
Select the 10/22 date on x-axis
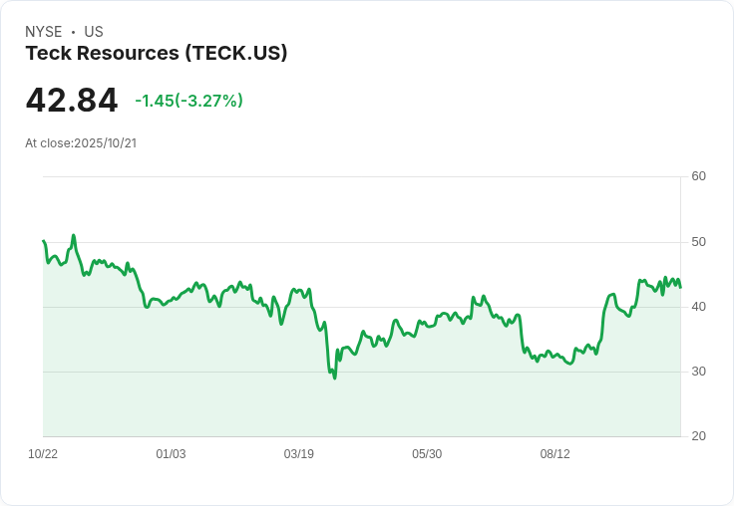[43, 454]
